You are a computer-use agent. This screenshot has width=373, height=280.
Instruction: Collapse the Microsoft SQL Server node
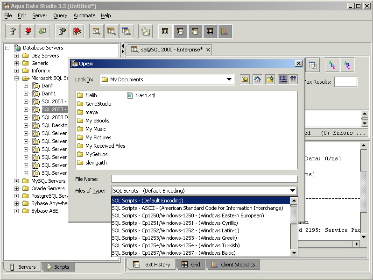(16, 79)
